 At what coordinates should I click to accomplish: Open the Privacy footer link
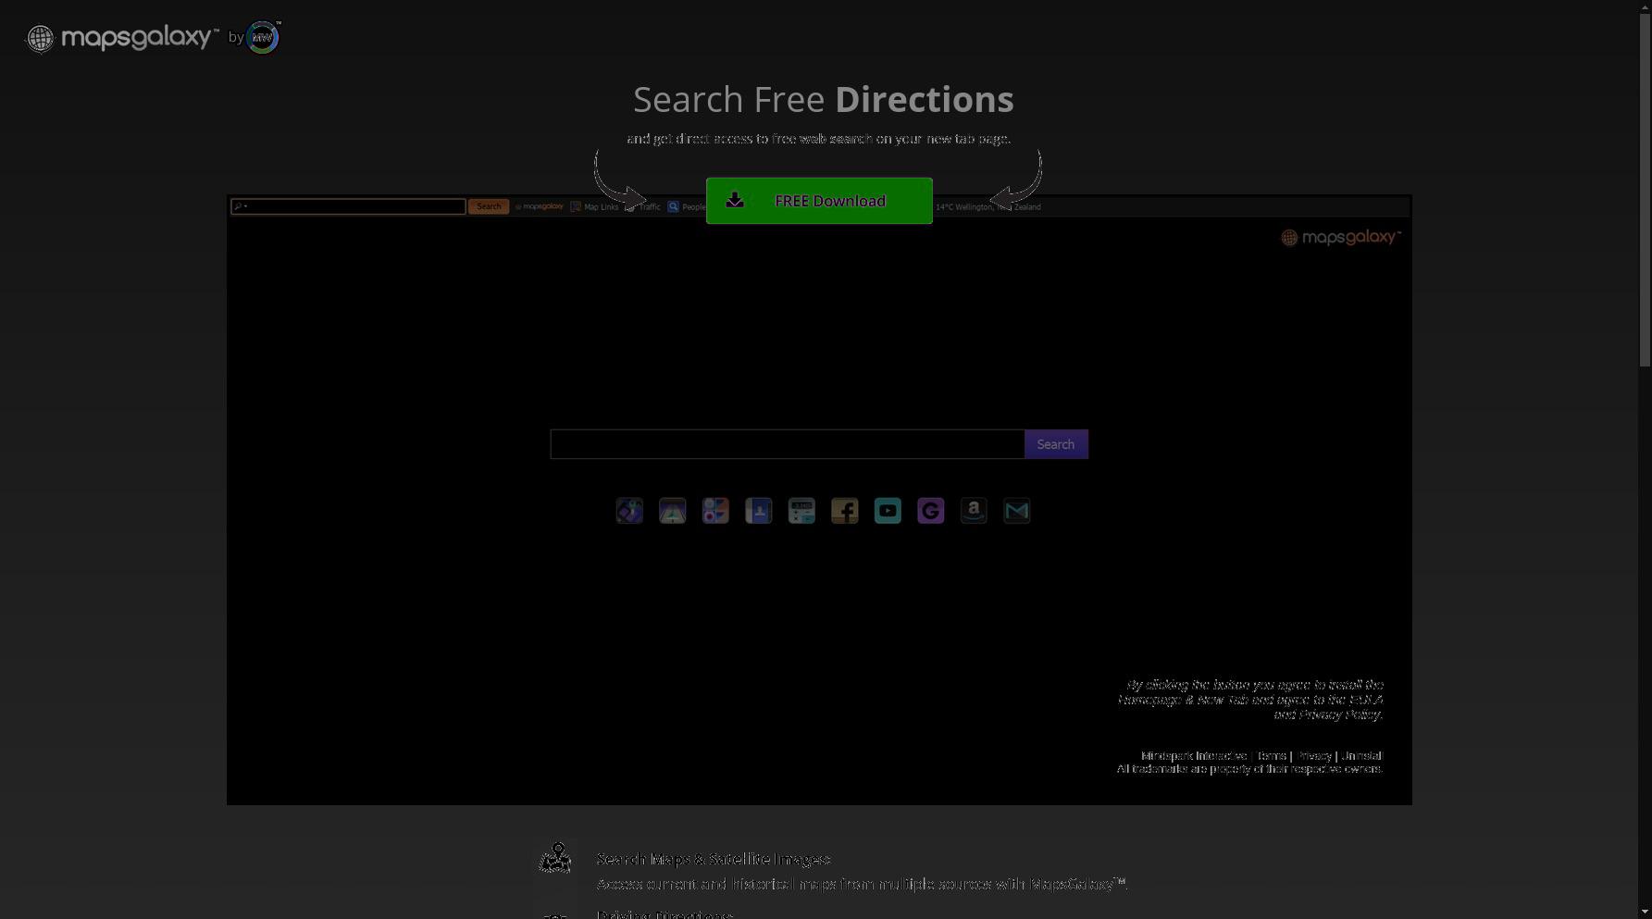click(x=1313, y=756)
